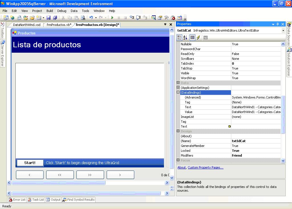Open the Properties window position dropdown arrow
The width and height of the screenshot is (292, 209).
click(x=273, y=24)
